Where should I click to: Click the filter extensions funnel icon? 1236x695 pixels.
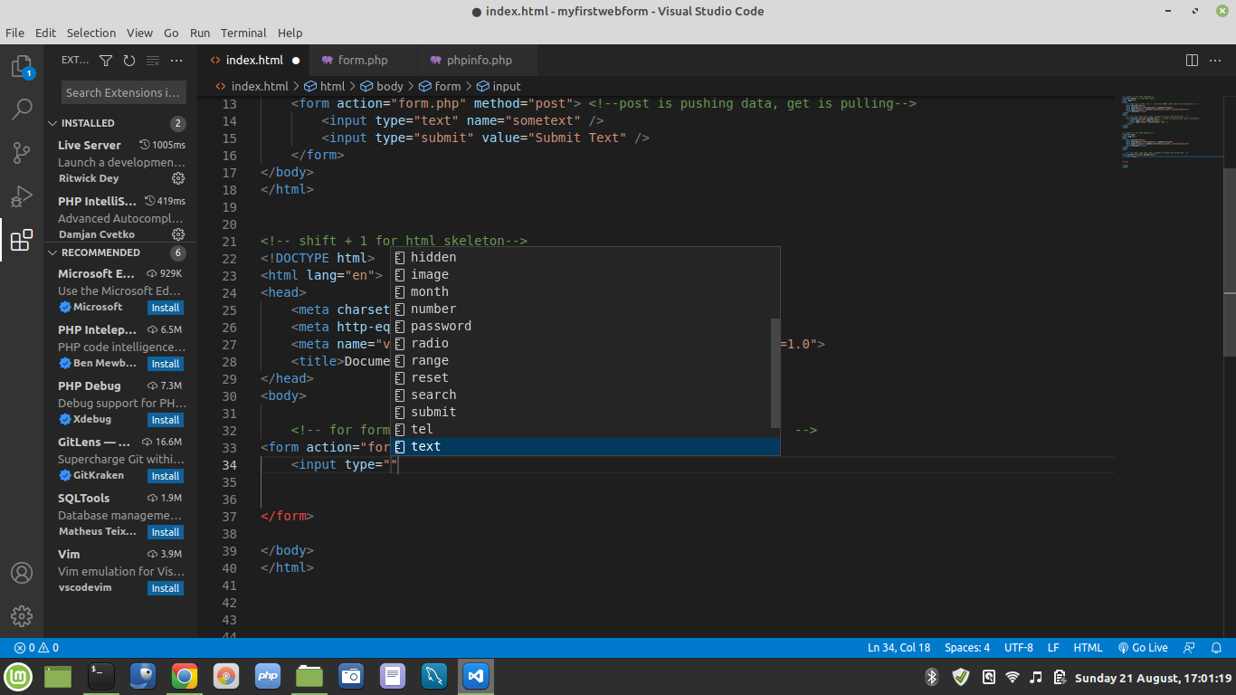click(106, 61)
